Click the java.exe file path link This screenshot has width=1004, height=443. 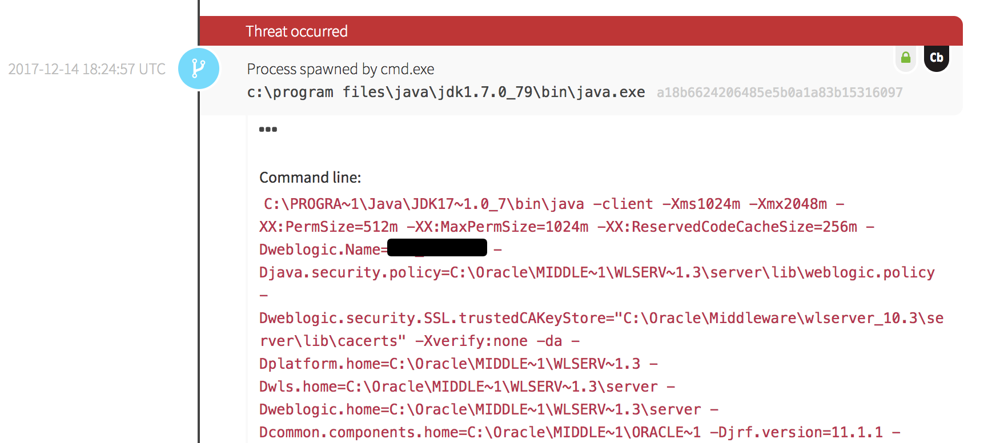click(x=446, y=91)
